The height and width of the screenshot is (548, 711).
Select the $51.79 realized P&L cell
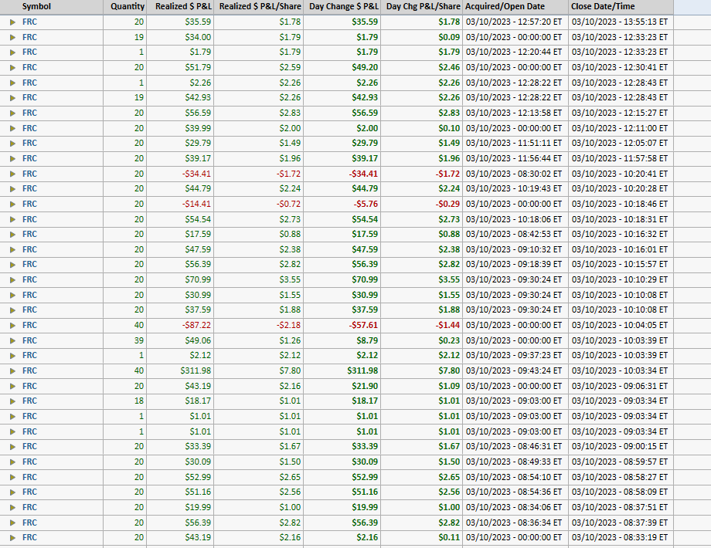click(180, 67)
